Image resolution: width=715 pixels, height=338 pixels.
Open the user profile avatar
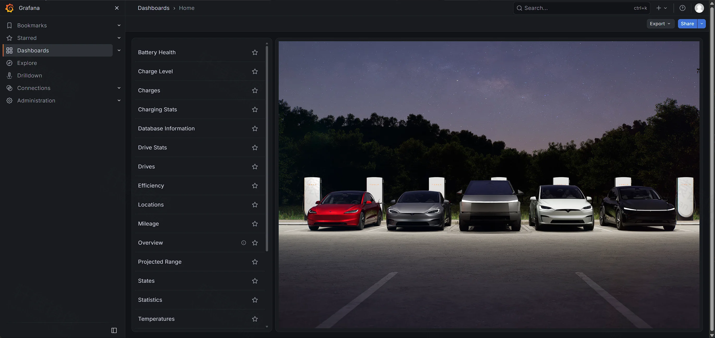pos(699,8)
